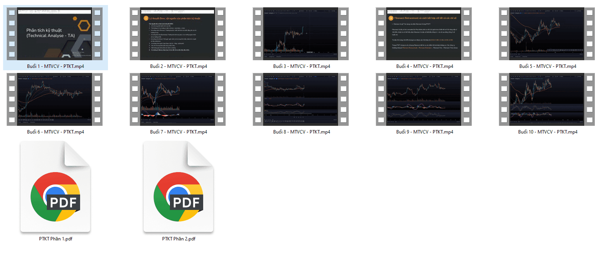Image resolution: width=601 pixels, height=257 pixels.
Task: Click the file name Buổi 4 - MTVCV - PTKT.mp4
Action: click(425, 66)
